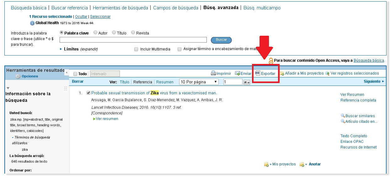
Task: Focus the keyword search input field
Action: tap(133, 40)
